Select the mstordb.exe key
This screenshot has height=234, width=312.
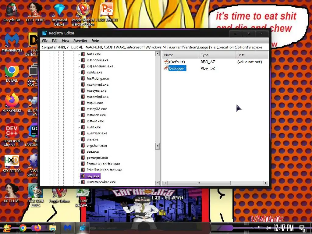point(96,115)
